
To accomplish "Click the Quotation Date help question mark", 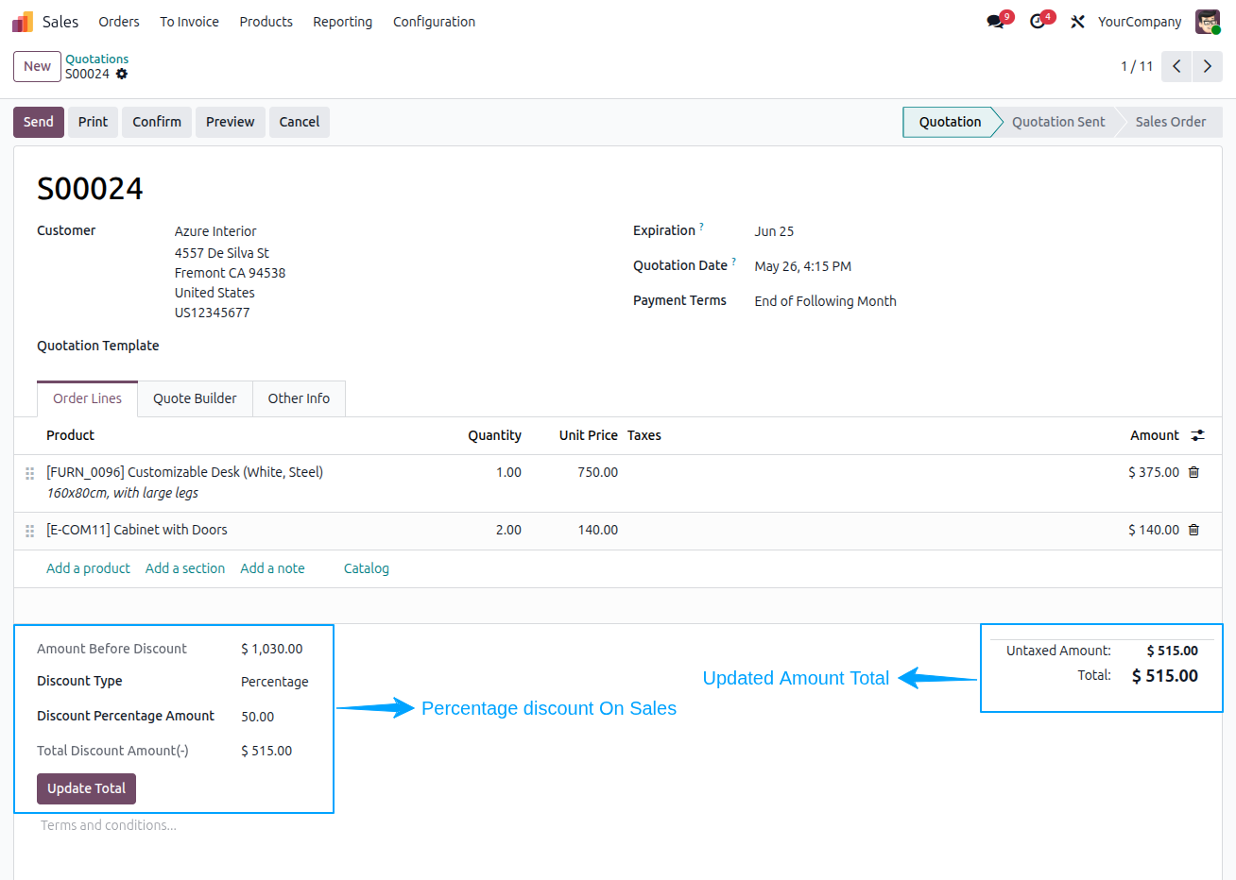I will (733, 262).
